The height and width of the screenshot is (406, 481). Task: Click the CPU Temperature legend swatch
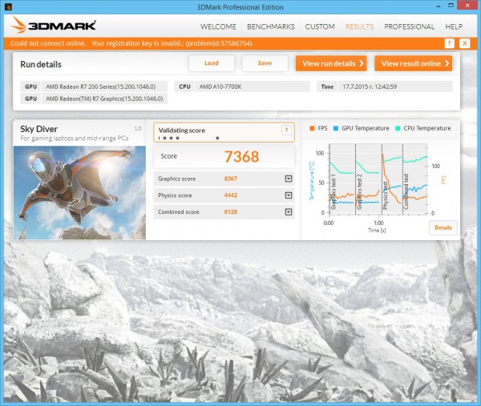tap(398, 128)
